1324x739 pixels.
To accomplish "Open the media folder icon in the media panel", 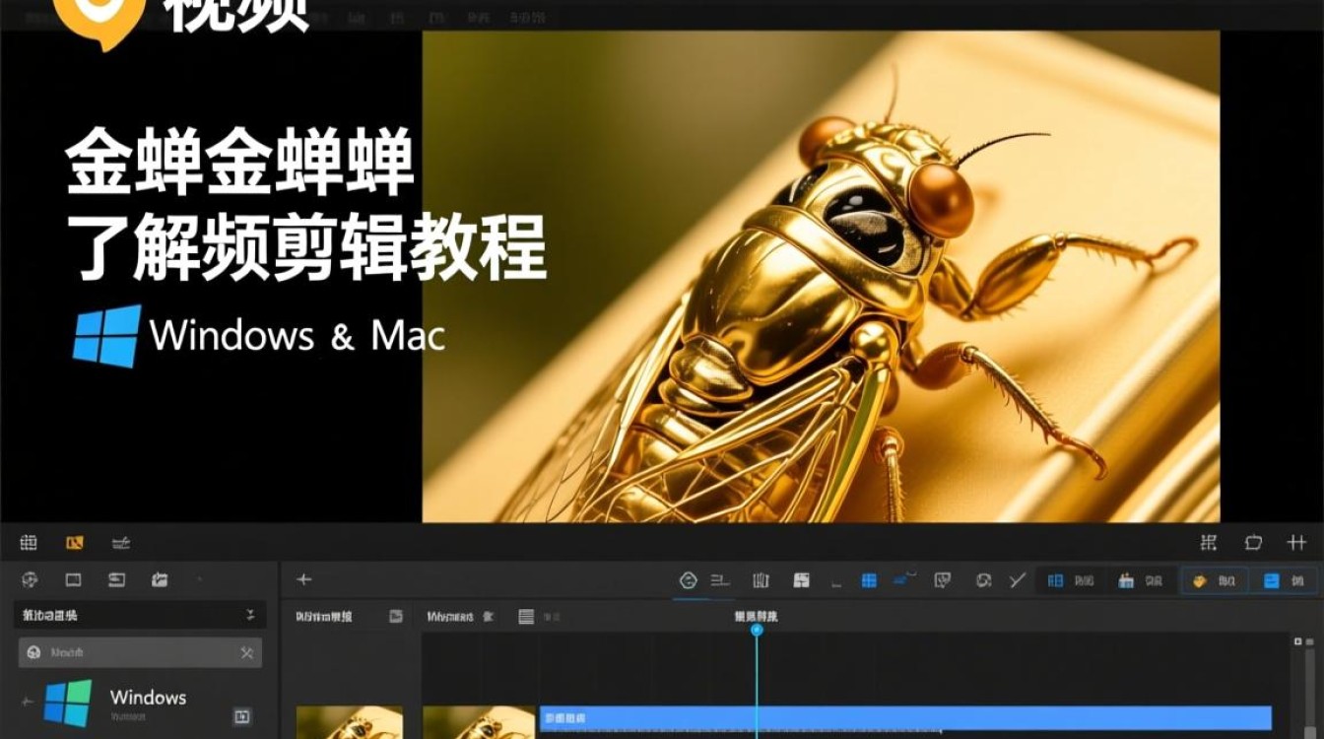I will coord(160,580).
